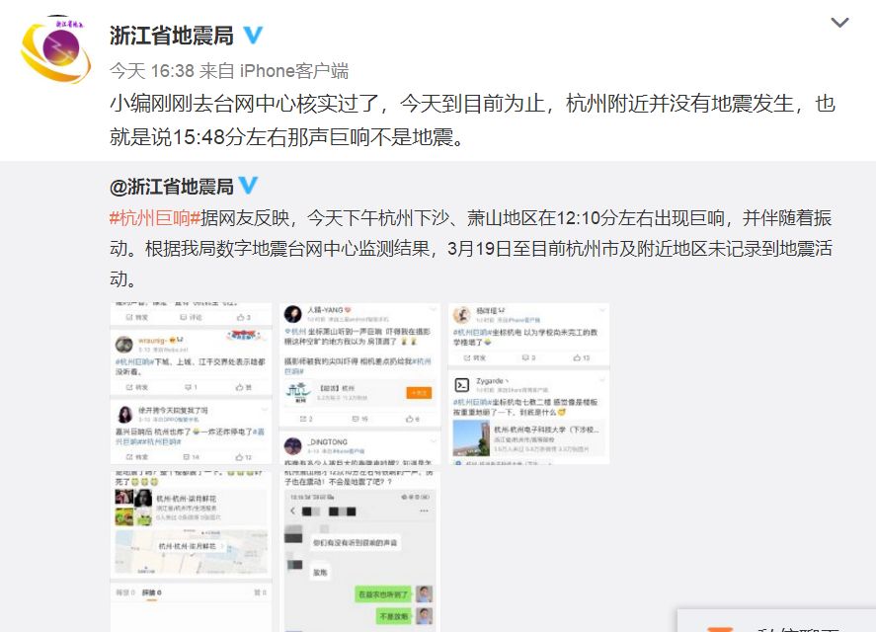Open the reposted @浙江省地震局 mention
The image size is (876, 632).
point(172,187)
